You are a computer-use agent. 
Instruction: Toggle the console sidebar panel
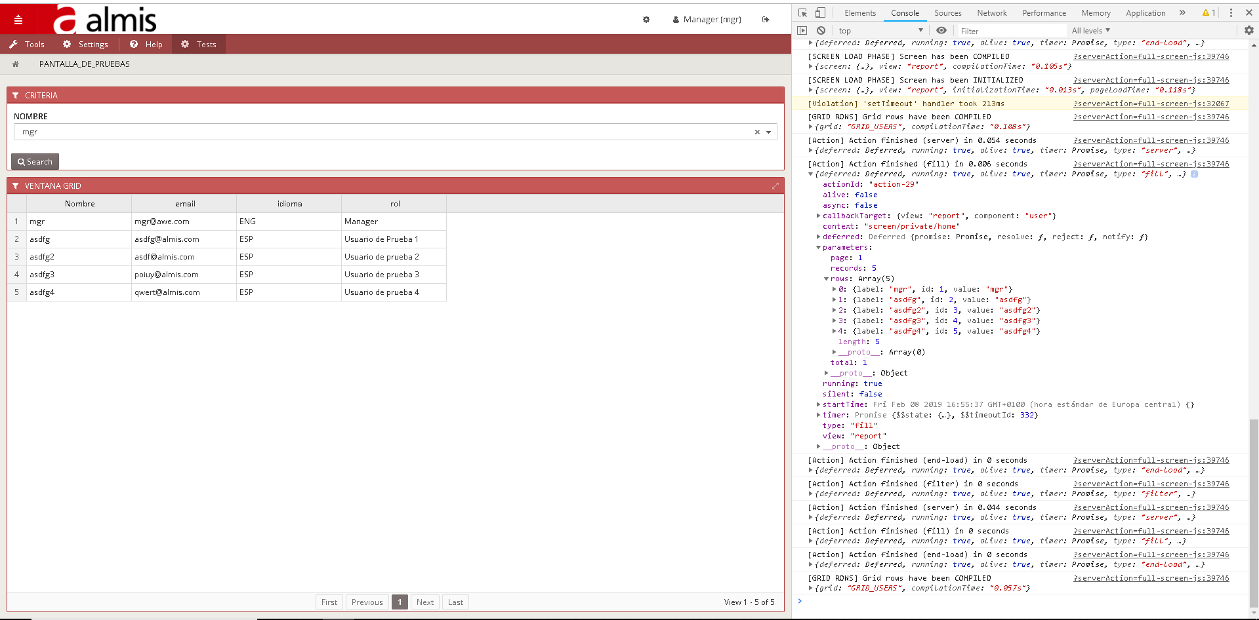[802, 31]
